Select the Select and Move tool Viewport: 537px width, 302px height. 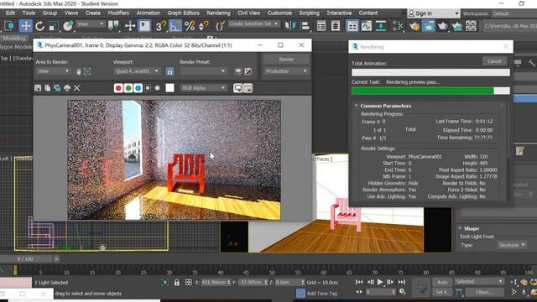click(x=25, y=26)
